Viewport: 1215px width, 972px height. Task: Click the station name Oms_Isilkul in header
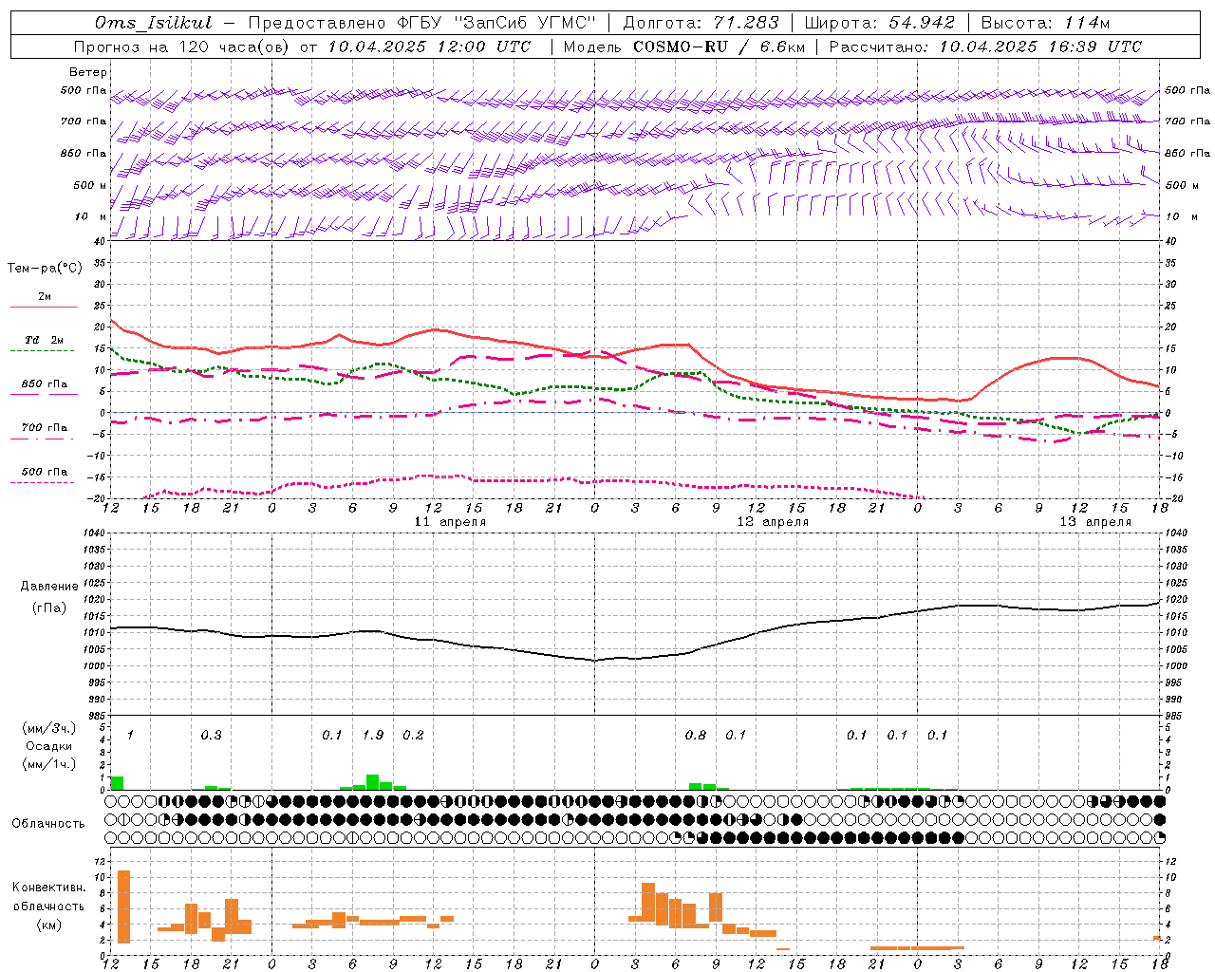click(154, 23)
